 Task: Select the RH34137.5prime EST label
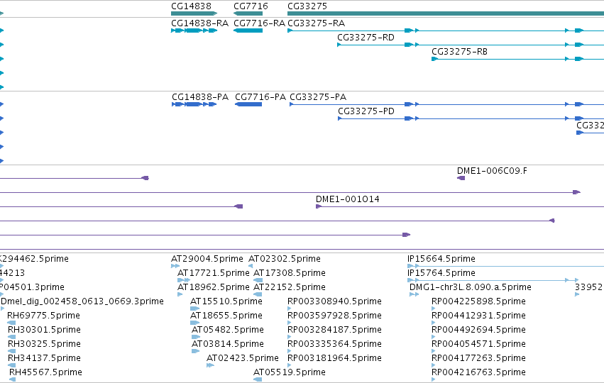44,358
